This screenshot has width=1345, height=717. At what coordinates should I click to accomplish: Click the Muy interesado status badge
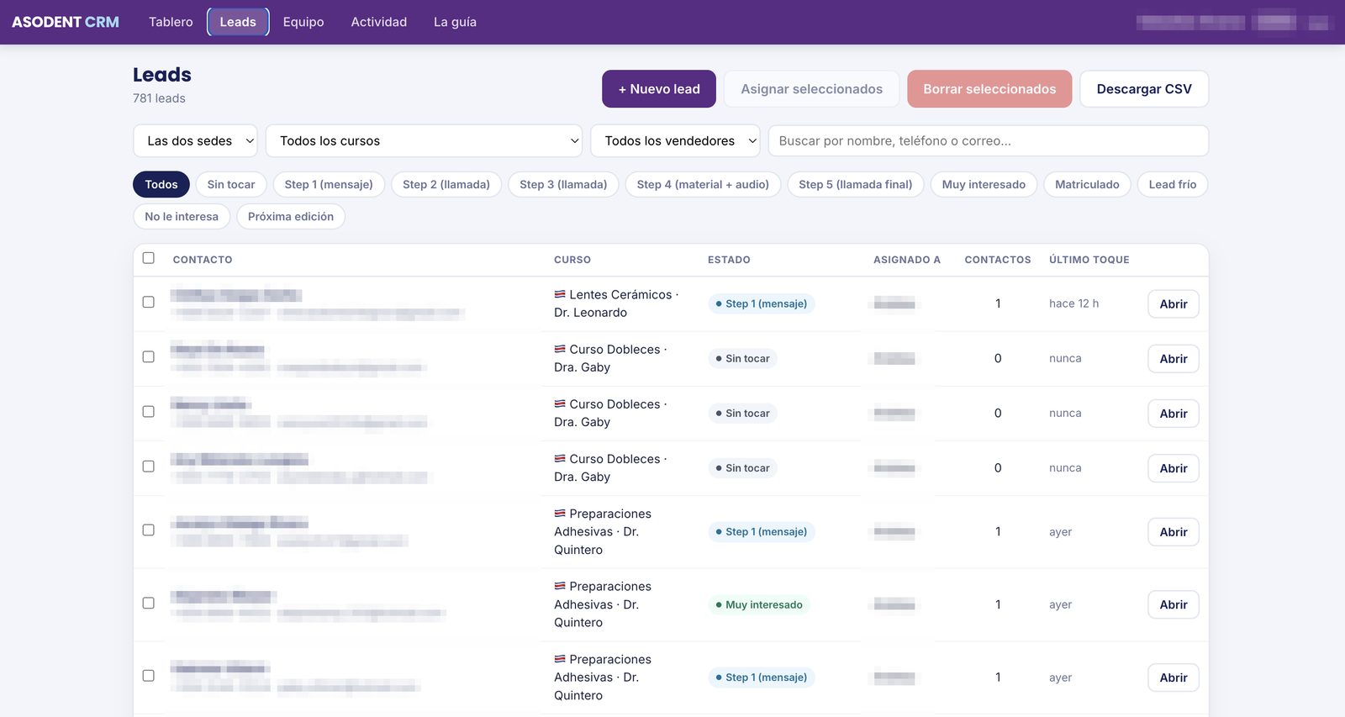(759, 604)
